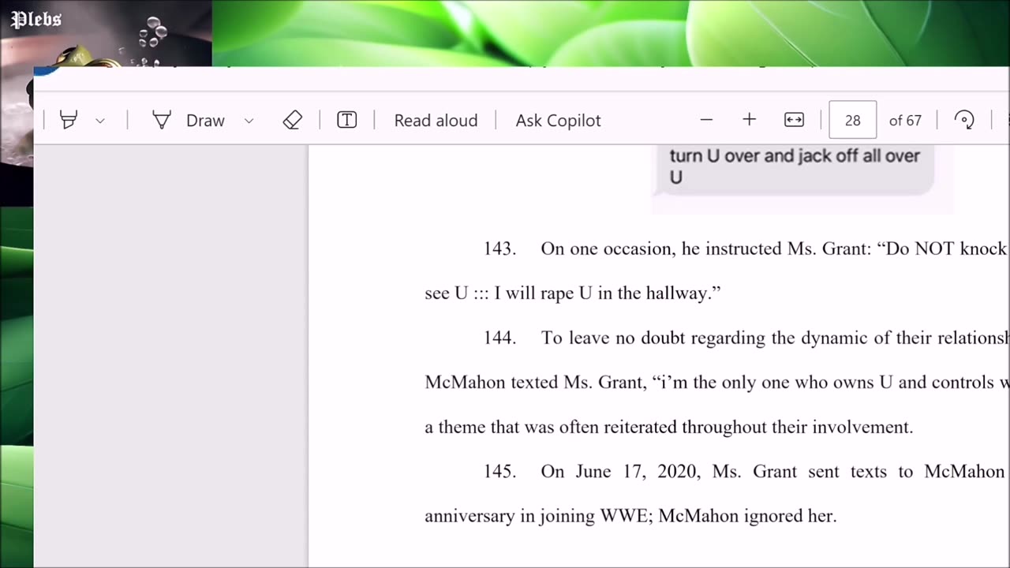
Task: Zoom in with the plus button
Action: (x=750, y=120)
